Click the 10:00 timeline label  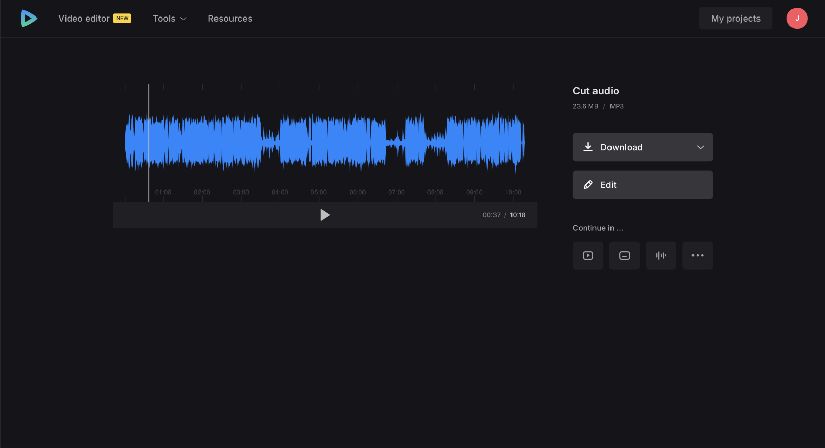513,192
